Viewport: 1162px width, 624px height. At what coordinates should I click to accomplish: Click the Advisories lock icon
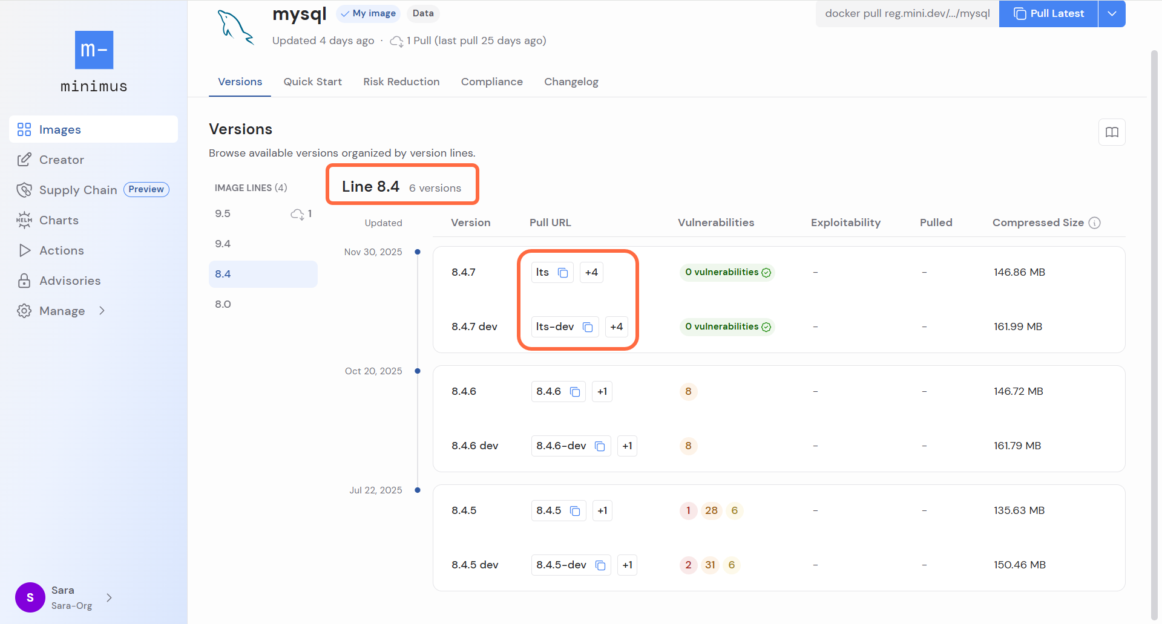(24, 281)
